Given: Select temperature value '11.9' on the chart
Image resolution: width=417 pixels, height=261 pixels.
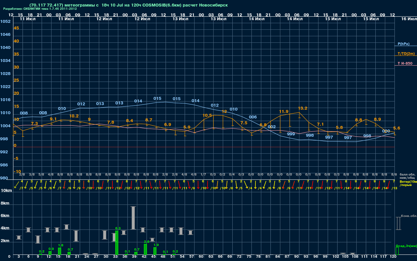Looking at the screenshot, I should click(284, 112).
